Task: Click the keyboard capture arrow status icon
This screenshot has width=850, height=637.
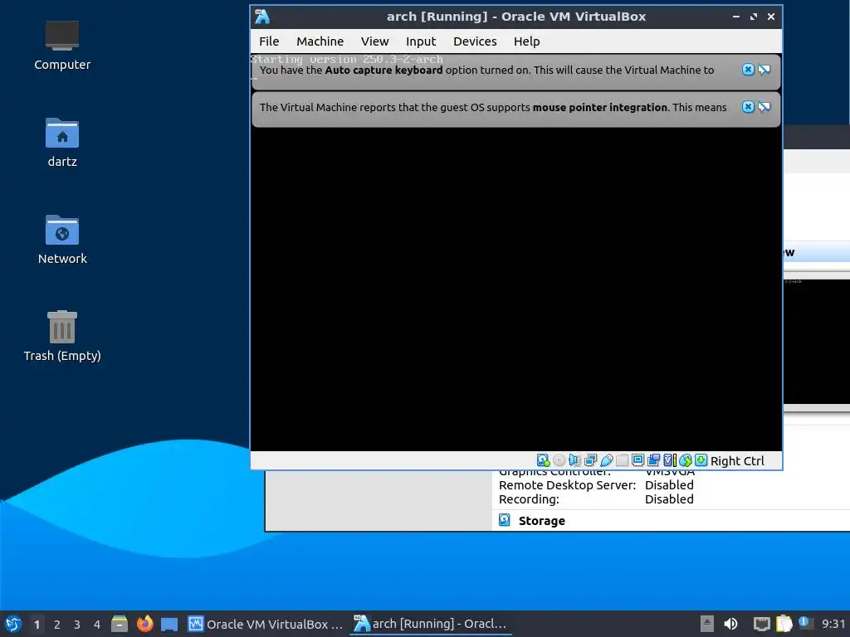Action: click(701, 460)
